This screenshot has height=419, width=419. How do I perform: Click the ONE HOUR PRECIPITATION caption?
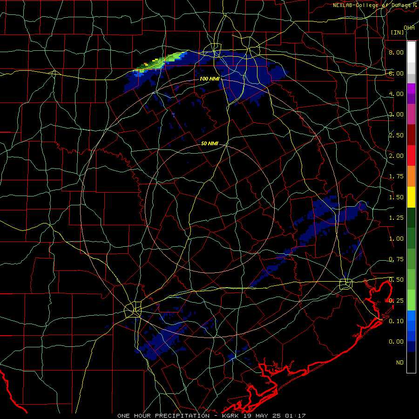point(163,416)
